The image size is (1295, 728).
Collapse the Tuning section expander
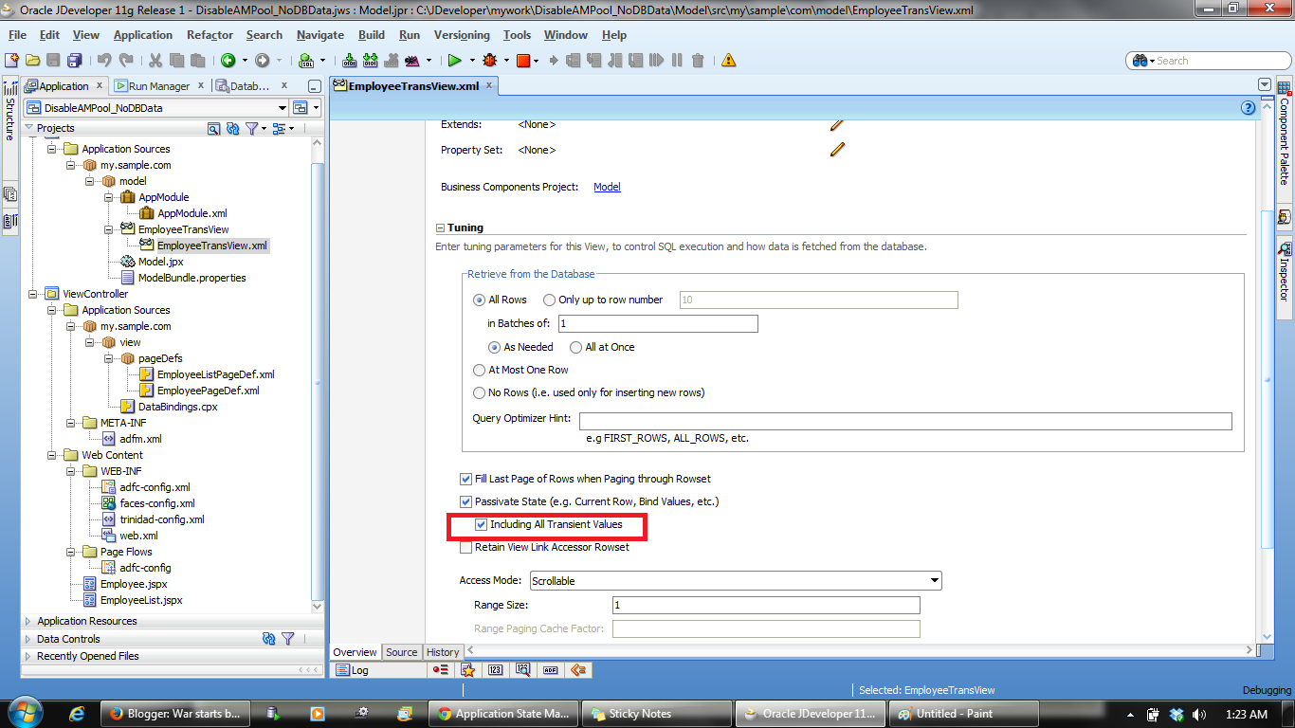(438, 227)
